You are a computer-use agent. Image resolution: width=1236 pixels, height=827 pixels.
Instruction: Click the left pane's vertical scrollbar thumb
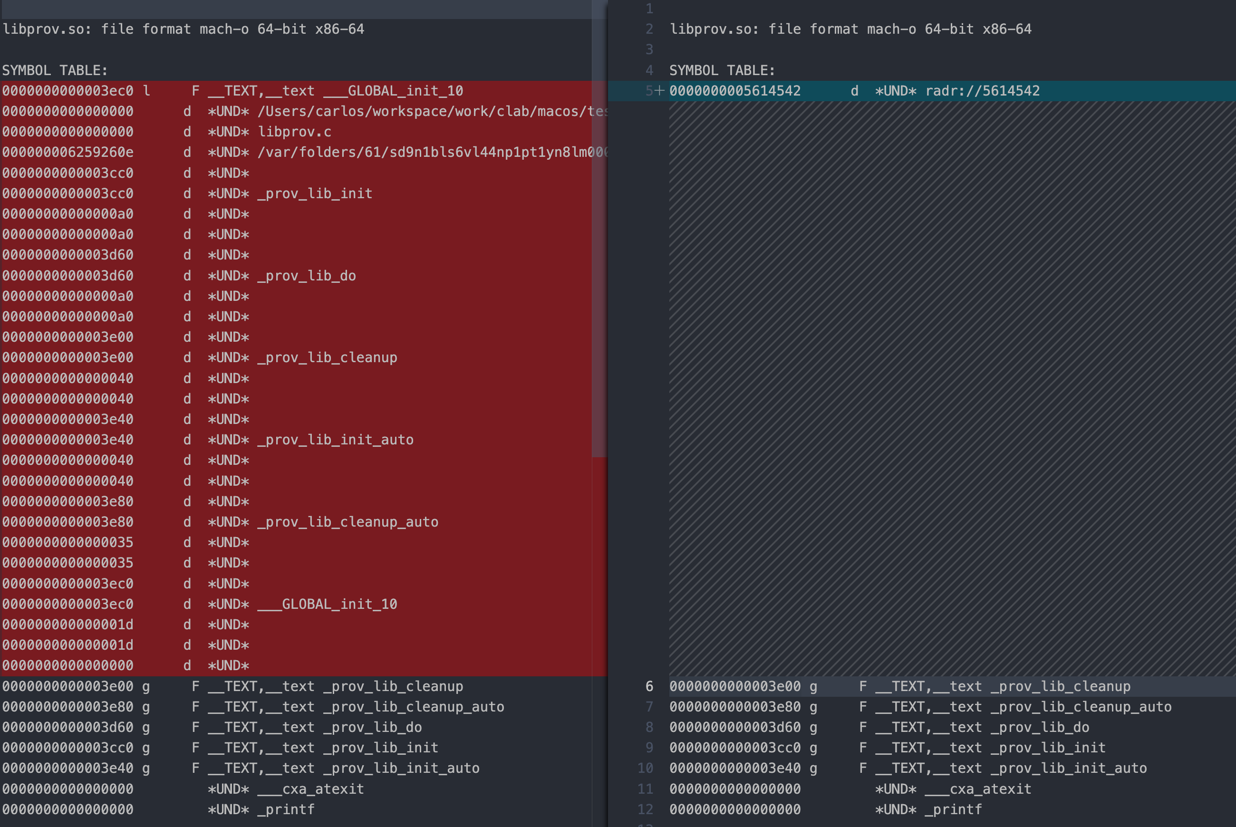pos(599,237)
